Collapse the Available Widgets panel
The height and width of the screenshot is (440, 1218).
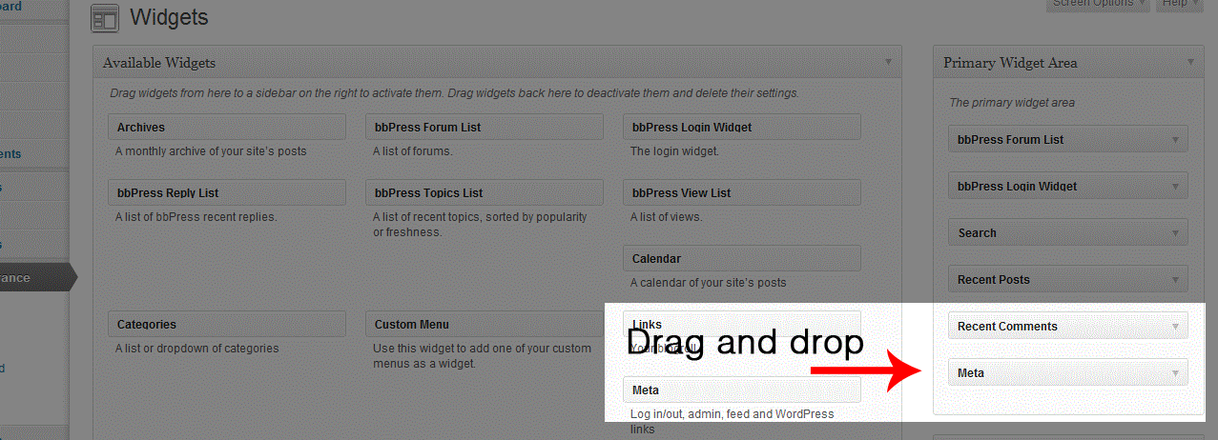click(888, 63)
